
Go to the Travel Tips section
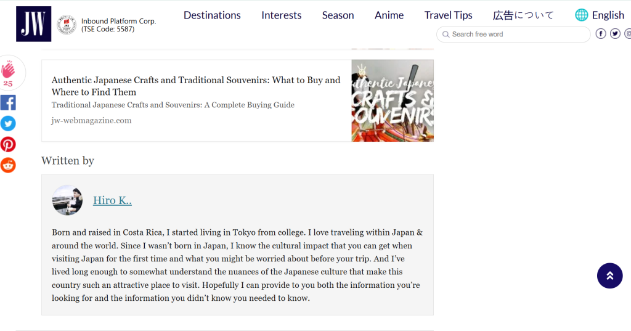448,15
